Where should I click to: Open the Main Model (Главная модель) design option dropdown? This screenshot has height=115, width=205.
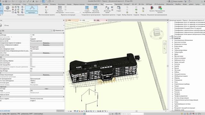tap(73, 12)
